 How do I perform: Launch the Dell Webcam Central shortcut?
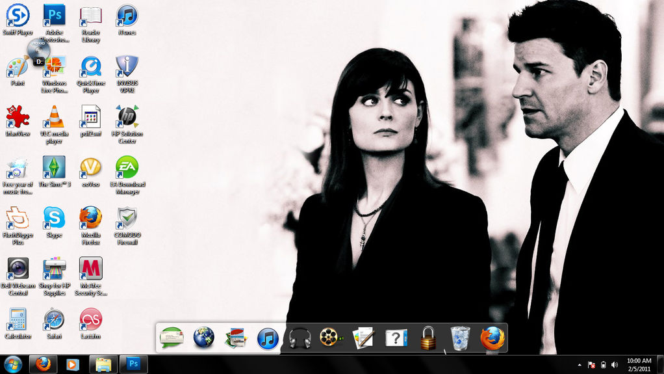tap(18, 269)
